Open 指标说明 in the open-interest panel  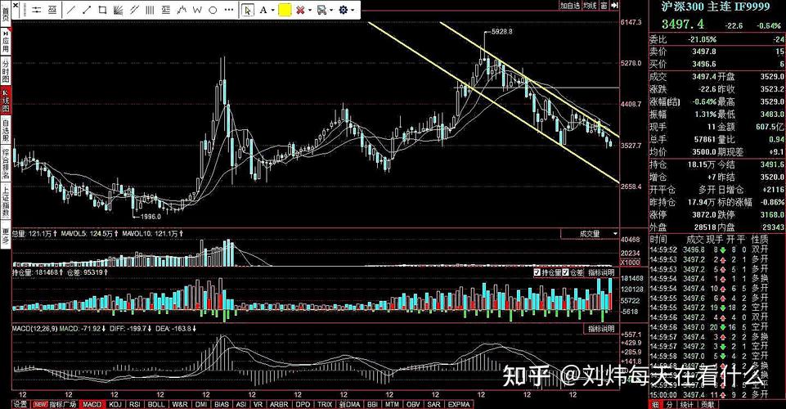601,272
